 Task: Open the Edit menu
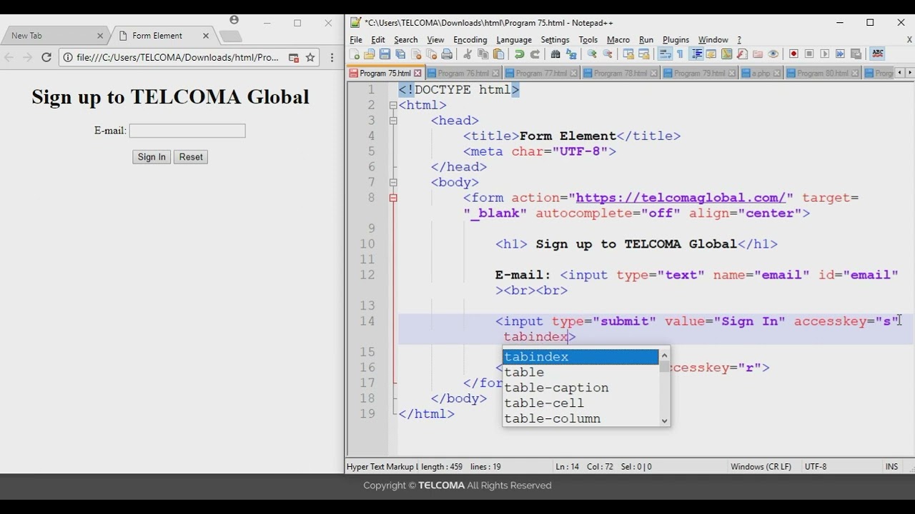pyautogui.click(x=378, y=40)
